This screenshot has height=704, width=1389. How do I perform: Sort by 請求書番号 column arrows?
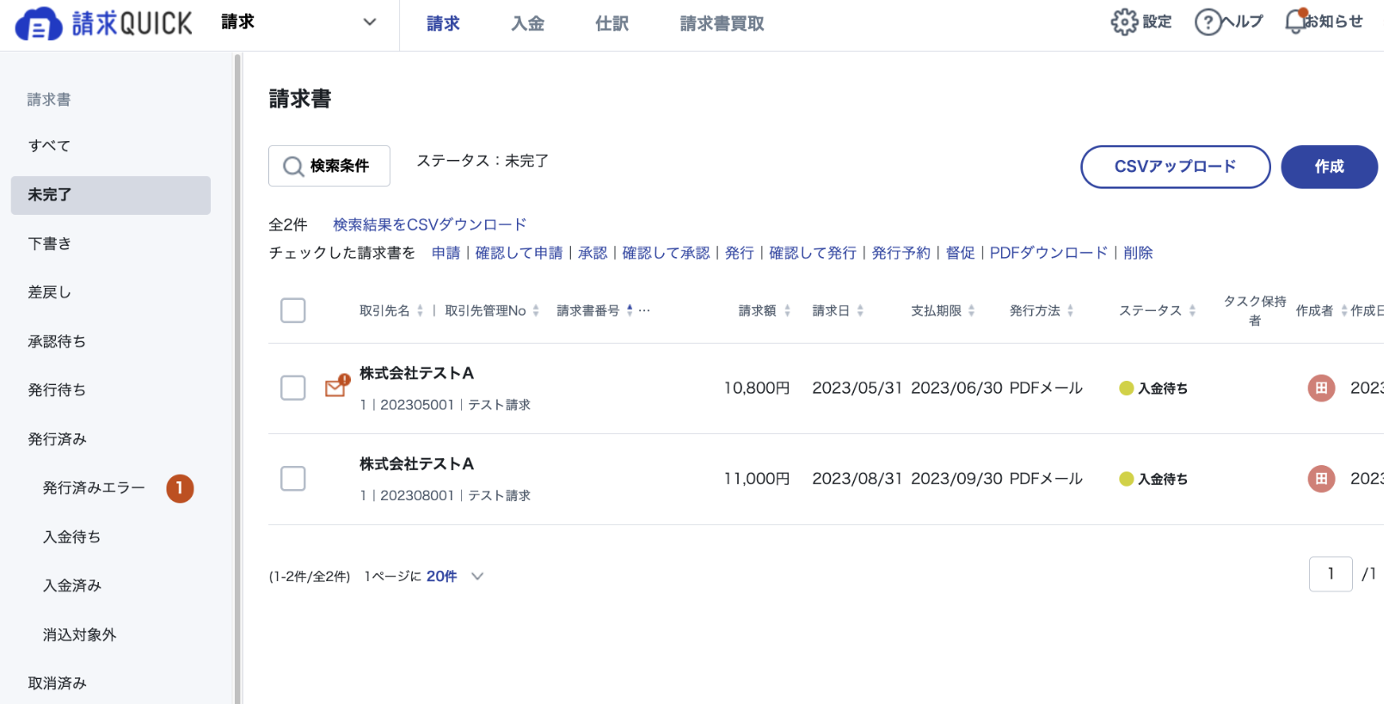click(630, 310)
